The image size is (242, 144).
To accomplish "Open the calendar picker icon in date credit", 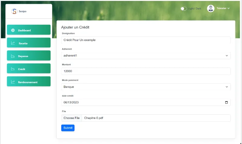I will click(x=227, y=102).
